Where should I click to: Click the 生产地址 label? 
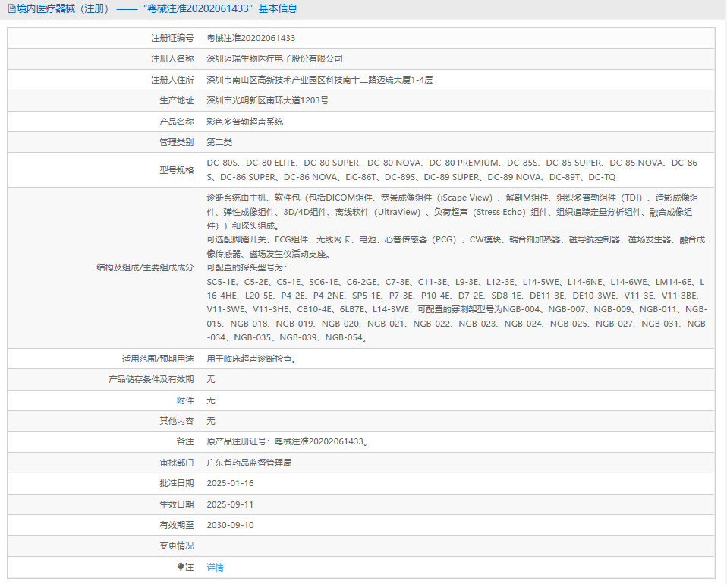pos(177,100)
